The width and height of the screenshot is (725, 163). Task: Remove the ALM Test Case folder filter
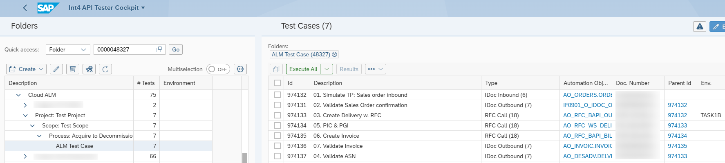[334, 54]
